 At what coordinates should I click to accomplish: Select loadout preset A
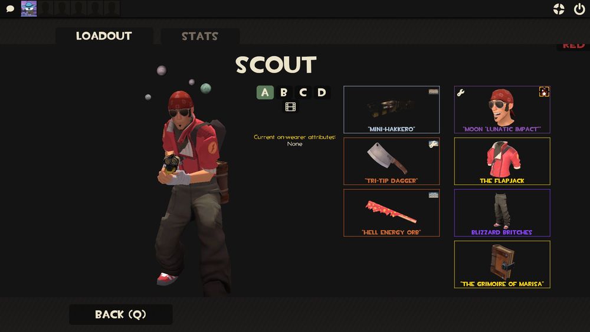point(265,92)
